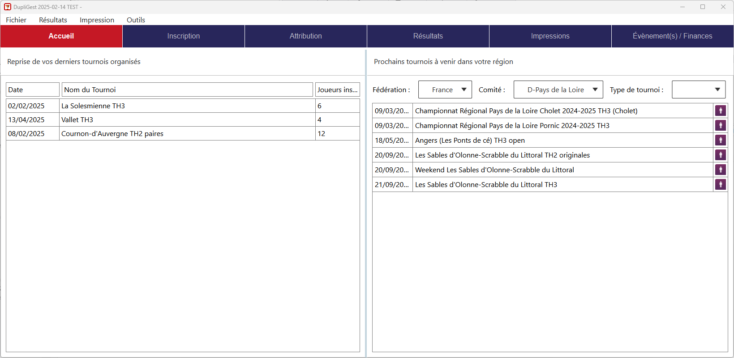Click the person icon for Championnat Régional Pornic
The height and width of the screenshot is (358, 734).
pyautogui.click(x=720, y=125)
